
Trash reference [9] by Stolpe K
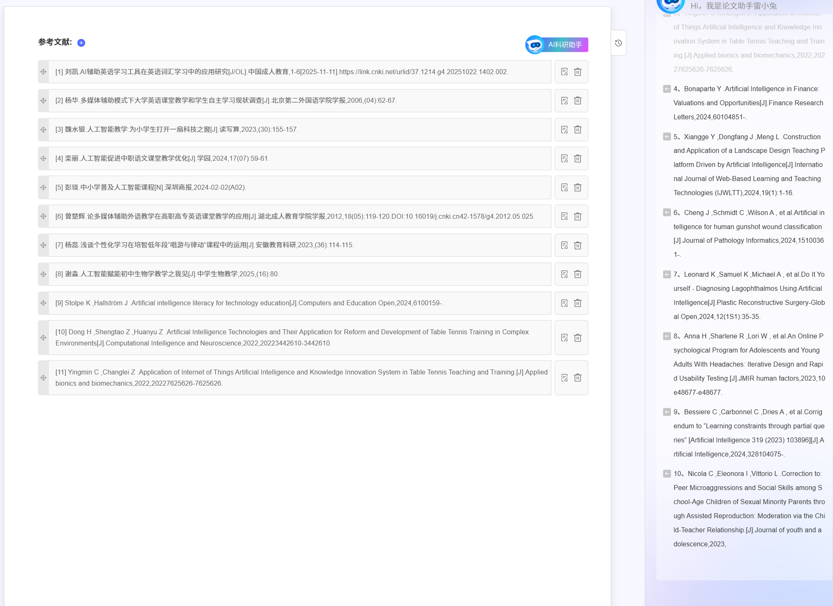[x=578, y=303]
